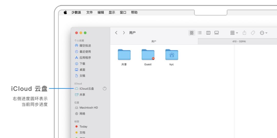Open 应用程序 in sidebar
The height and width of the screenshot is (138, 277).
tap(83, 57)
